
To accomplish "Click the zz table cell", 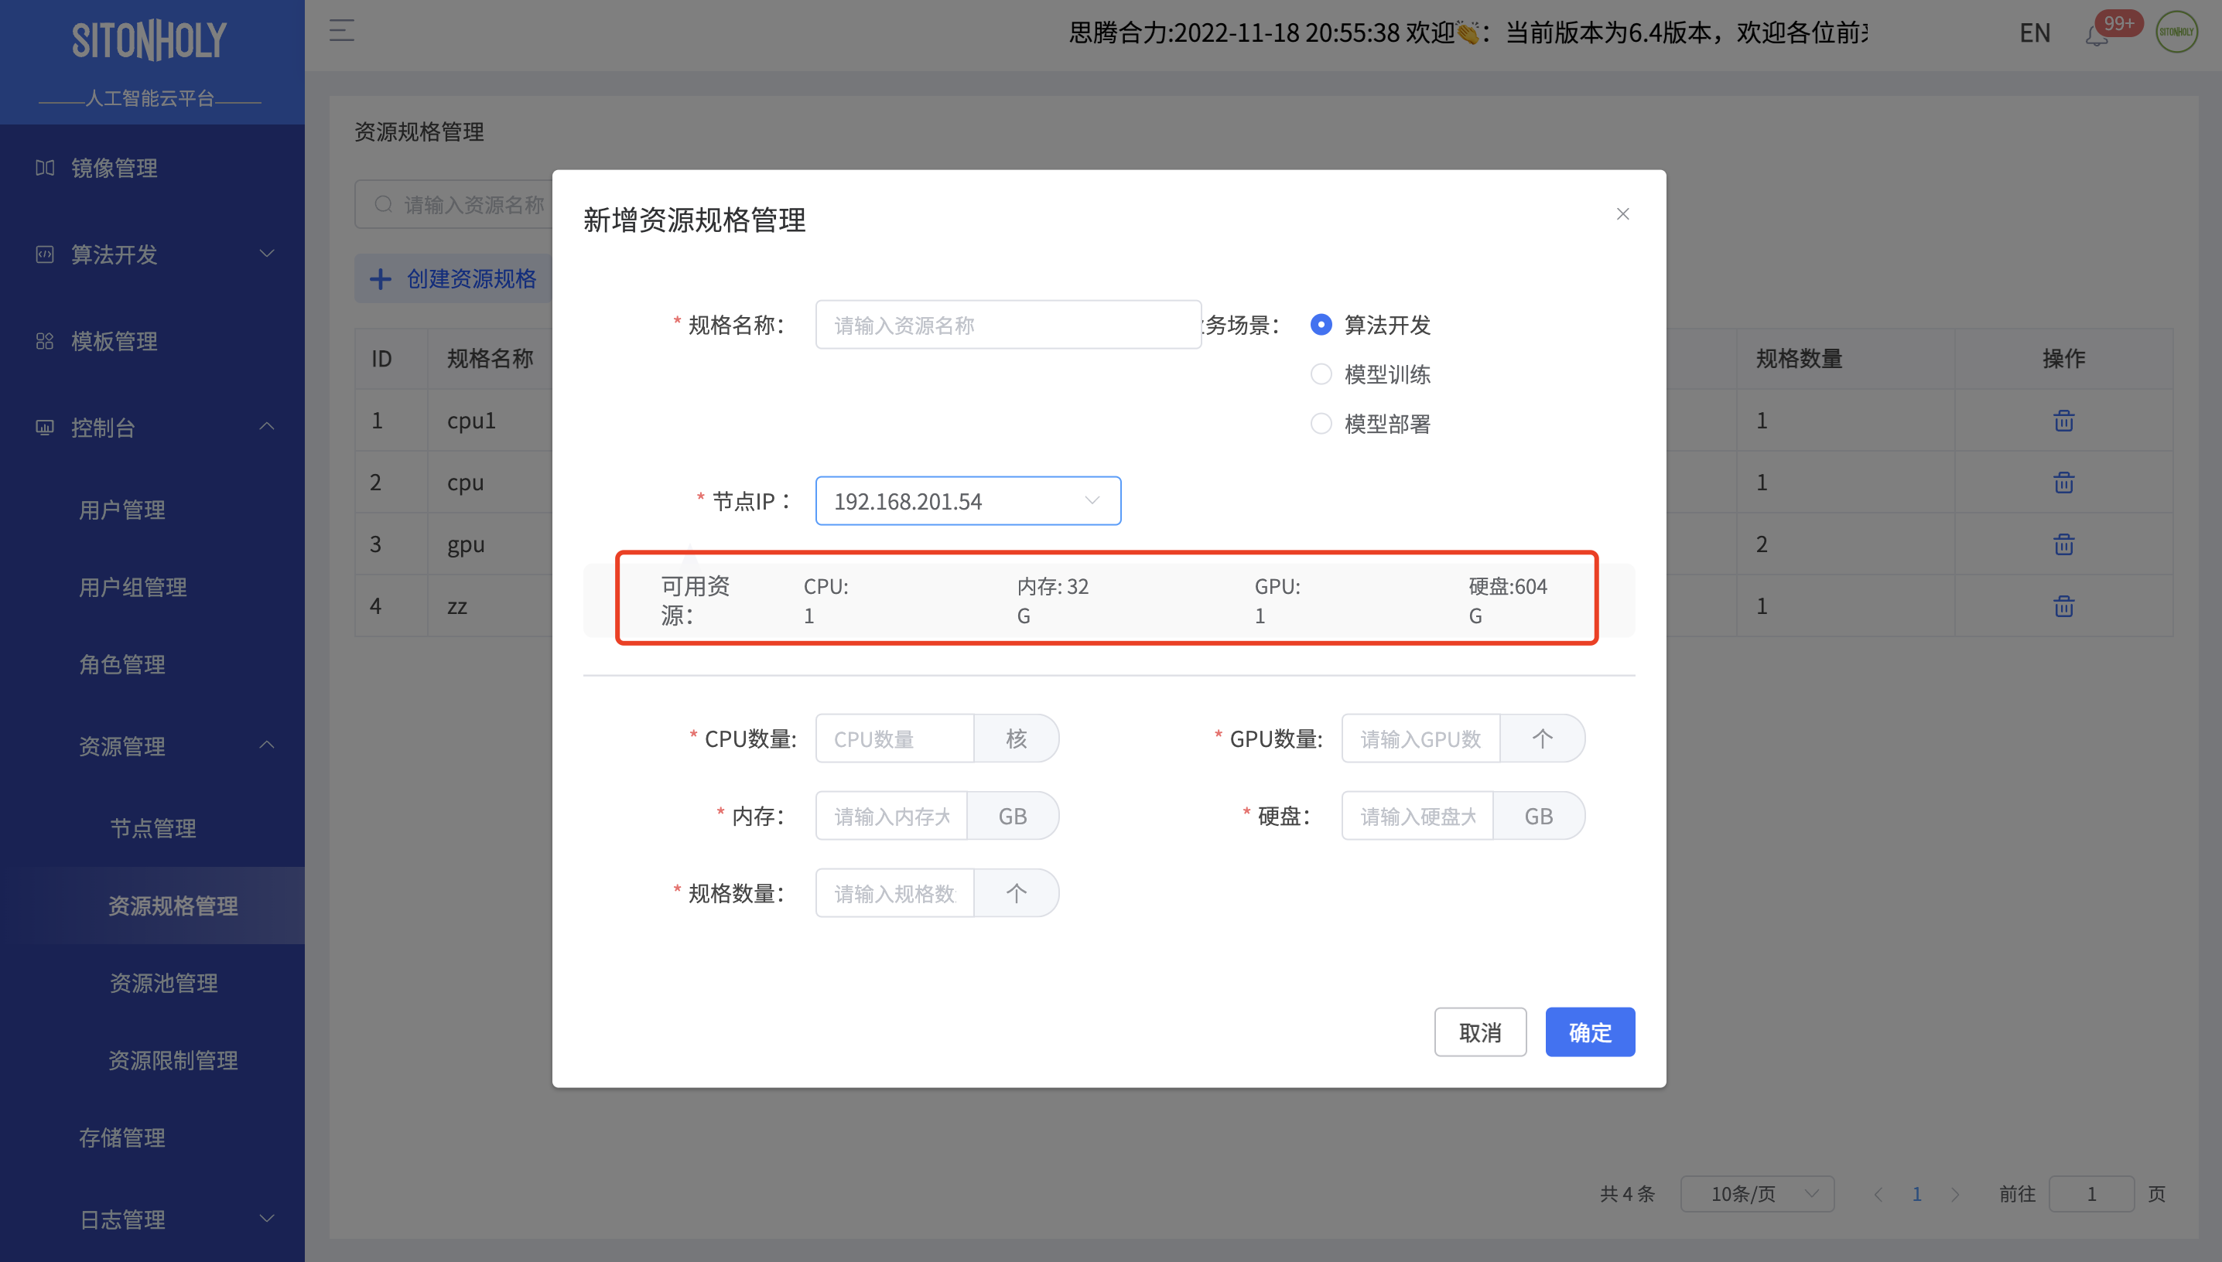I will coord(457,605).
